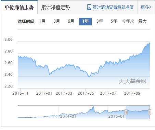This screenshot has width=155, height=130.
Task: Open the 更多 link
Action: coord(146,7)
